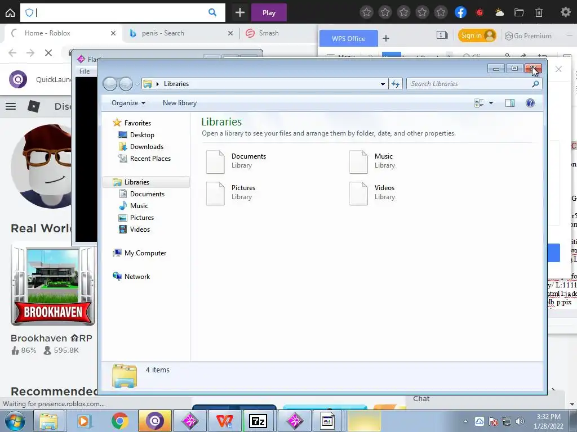This screenshot has height=432, width=577.
Task: Switch to Home - Roblox tab
Action: click(x=63, y=33)
